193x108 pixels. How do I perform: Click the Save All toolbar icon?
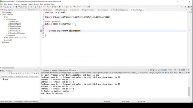pyautogui.click(x=8, y=7)
